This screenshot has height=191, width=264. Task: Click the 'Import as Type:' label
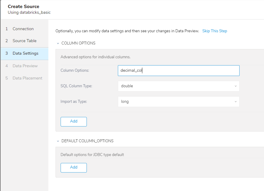(x=73, y=102)
